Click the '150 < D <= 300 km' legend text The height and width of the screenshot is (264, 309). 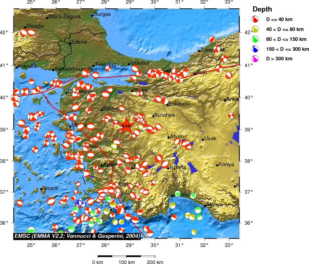click(287, 49)
